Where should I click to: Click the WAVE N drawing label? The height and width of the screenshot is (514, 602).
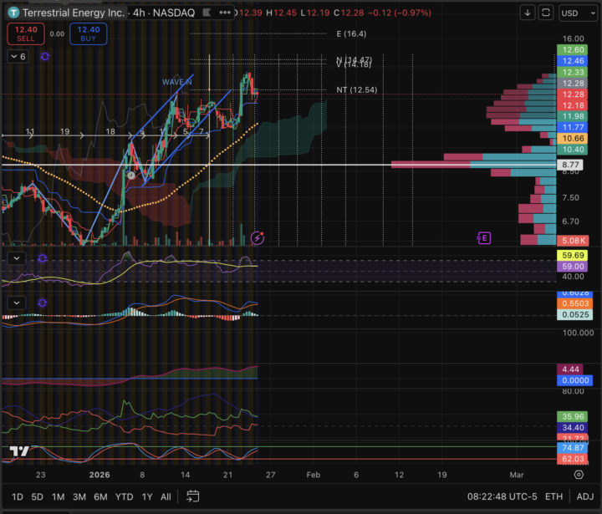[x=176, y=82]
